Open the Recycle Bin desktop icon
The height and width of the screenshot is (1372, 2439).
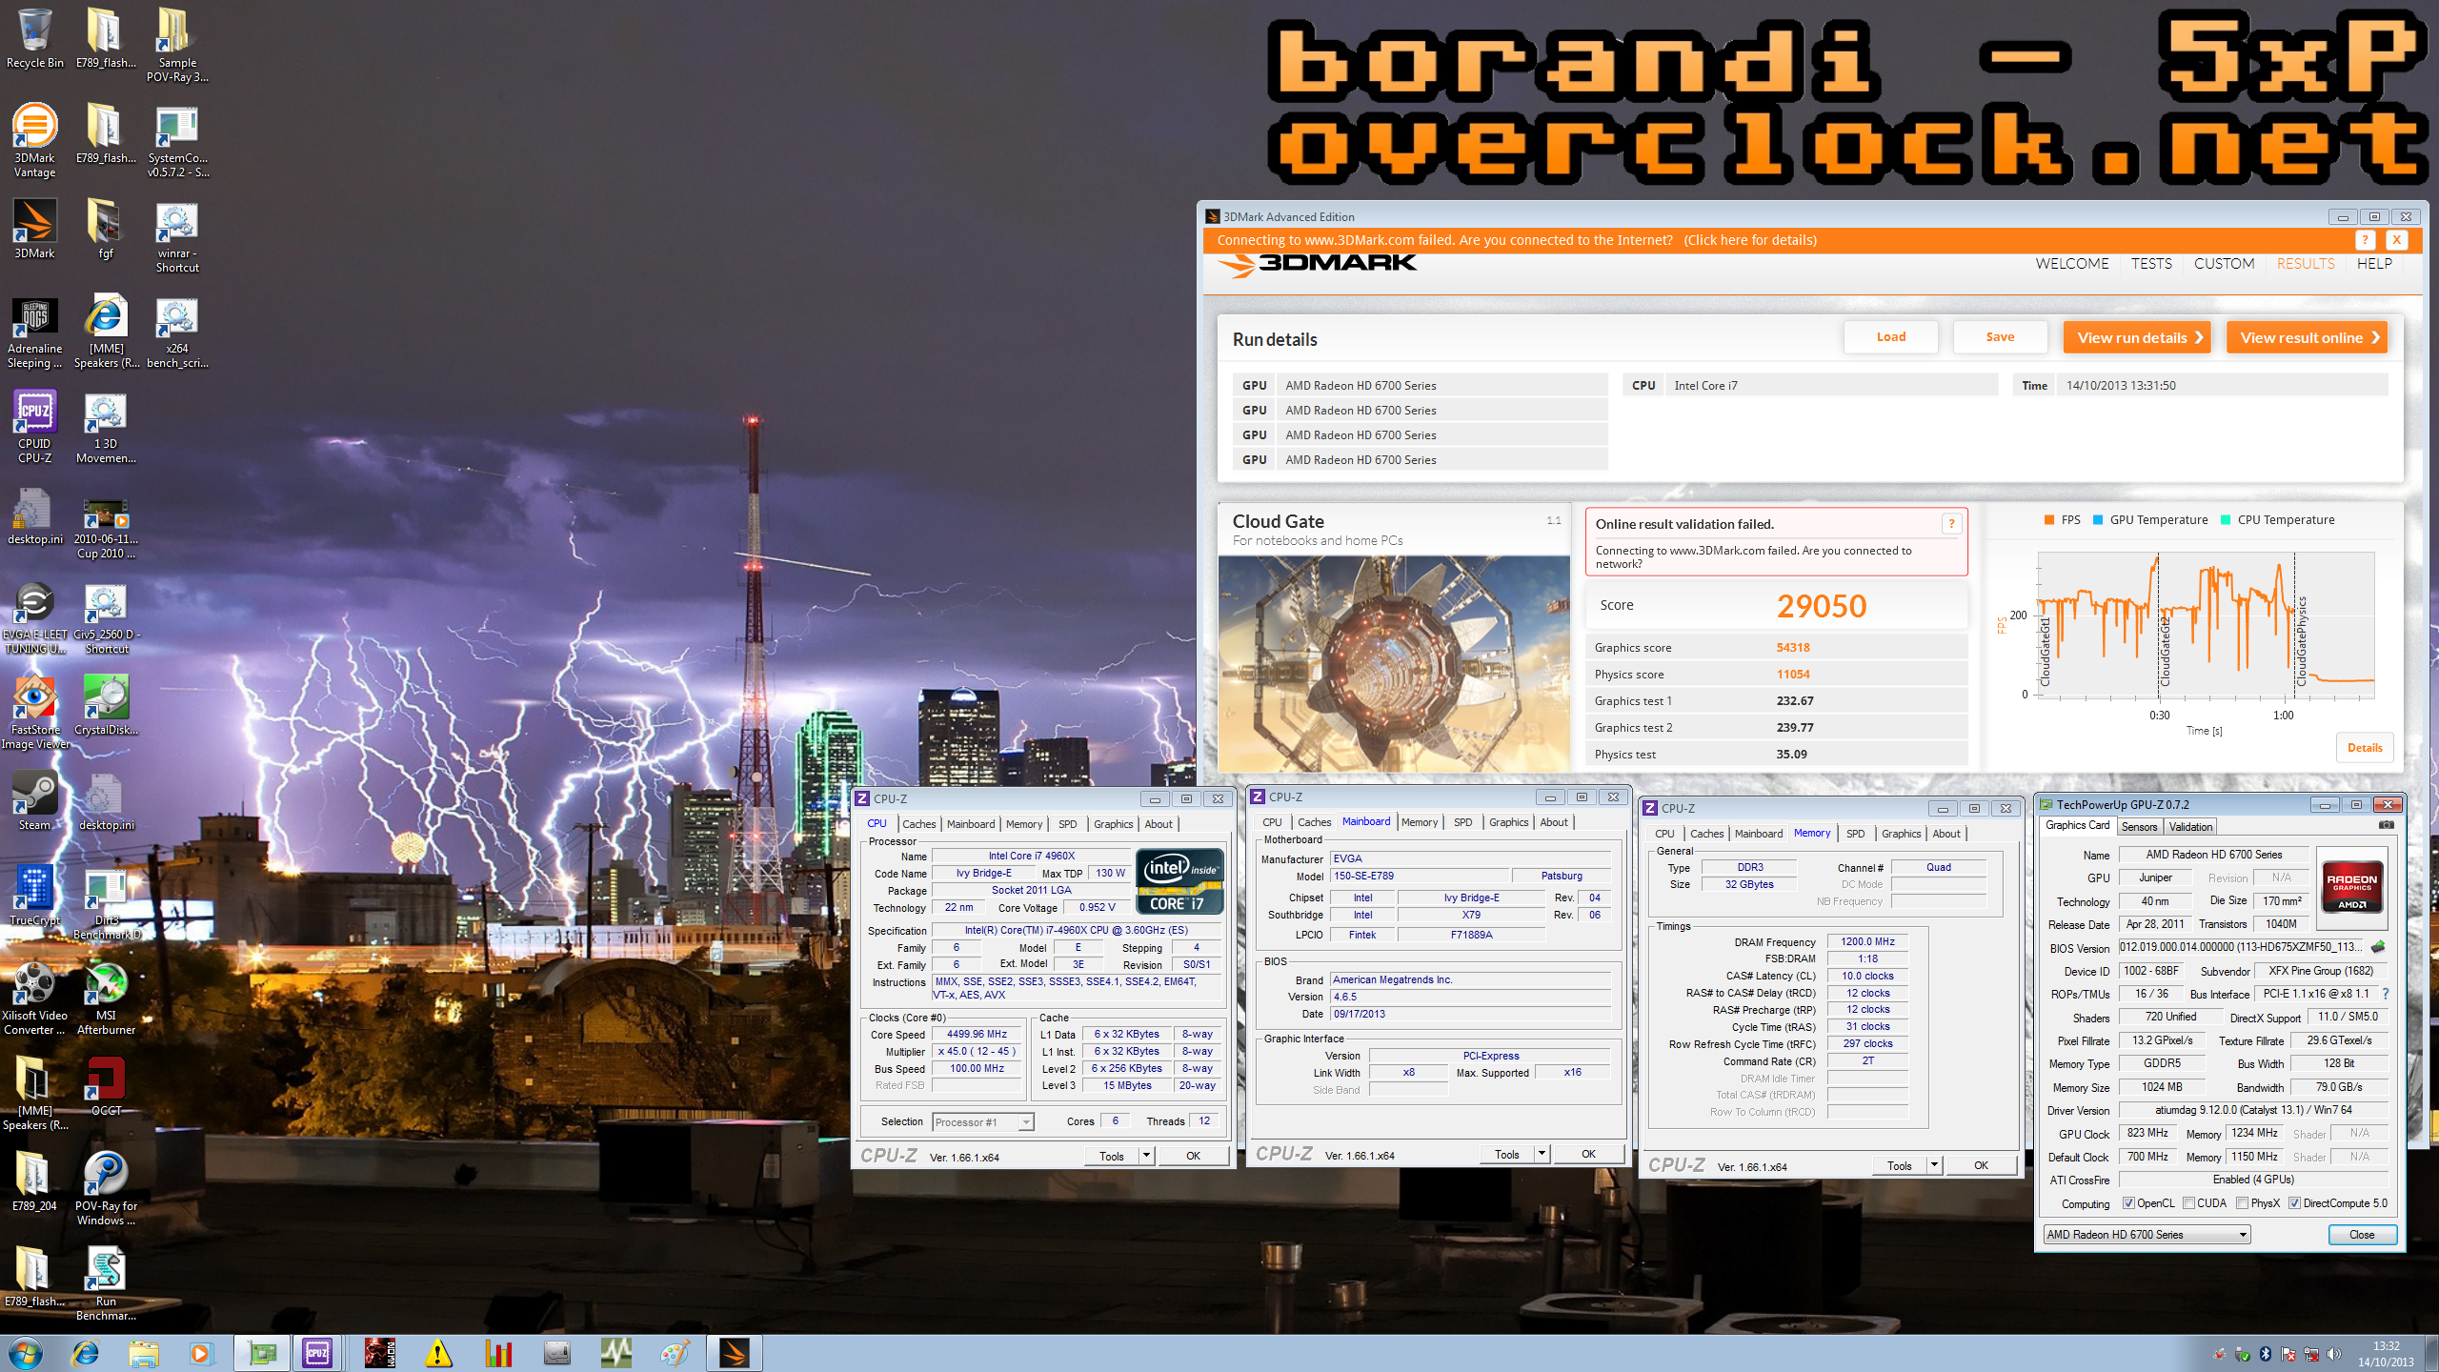pos(34,38)
